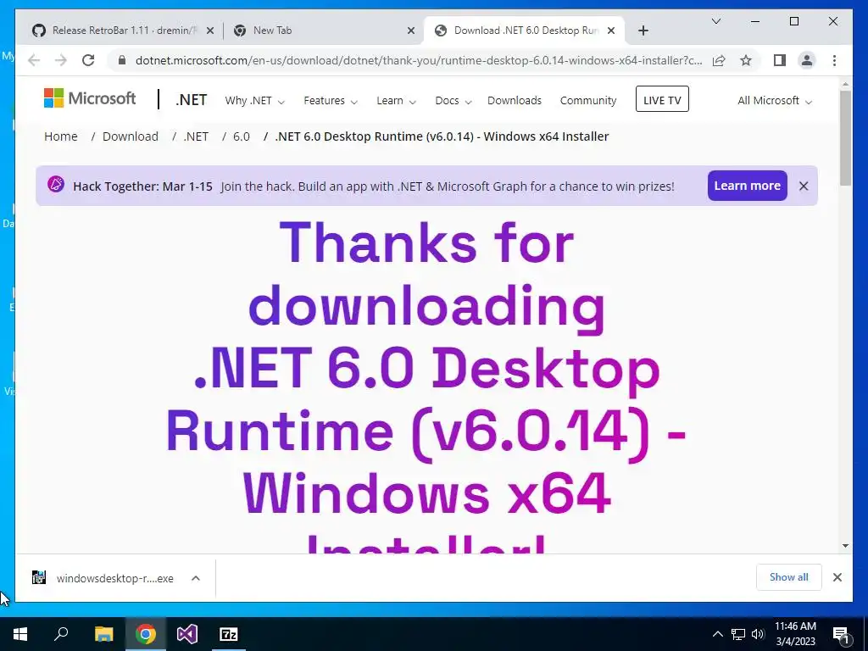Expand the download item options chevron
Image resolution: width=868 pixels, height=651 pixels.
(196, 578)
